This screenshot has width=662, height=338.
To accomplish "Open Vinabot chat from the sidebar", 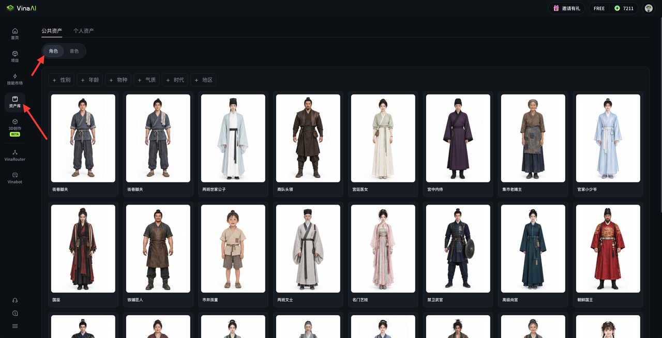I will 15,178.
